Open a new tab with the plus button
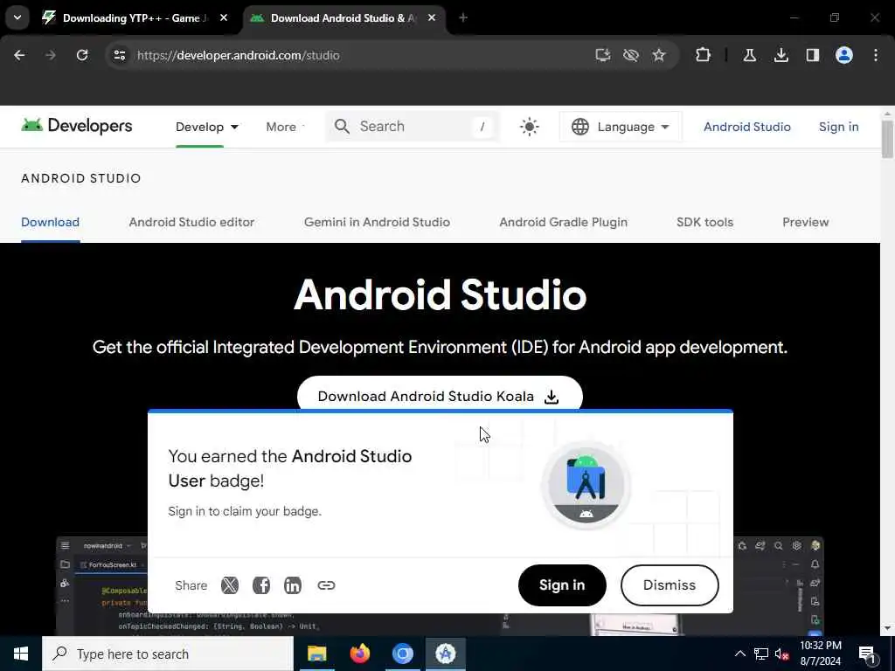This screenshot has height=671, width=895. (x=463, y=17)
